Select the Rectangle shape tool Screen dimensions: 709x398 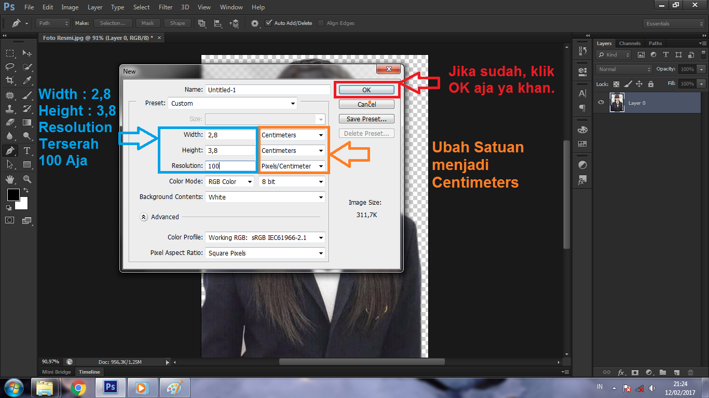(x=27, y=164)
